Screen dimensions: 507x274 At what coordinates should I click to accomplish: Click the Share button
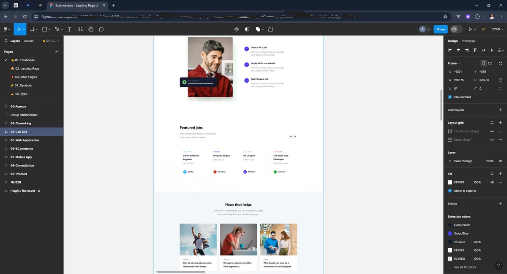point(441,29)
